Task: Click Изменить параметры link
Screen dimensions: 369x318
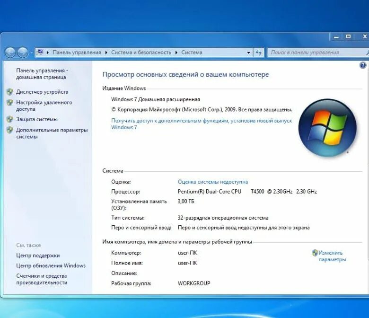Action: (332, 256)
